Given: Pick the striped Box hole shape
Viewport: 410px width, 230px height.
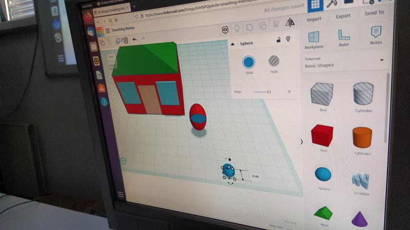Looking at the screenshot, I should coord(322,94).
